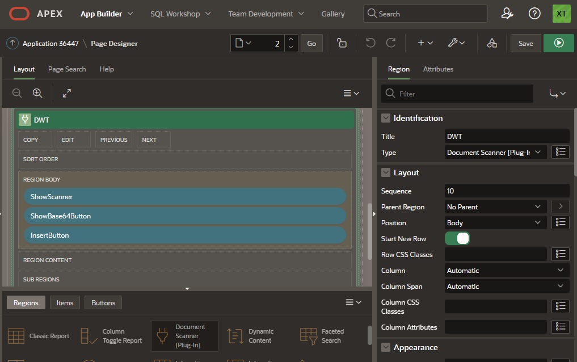
Task: Click the Run page play icon
Action: pyautogui.click(x=559, y=43)
